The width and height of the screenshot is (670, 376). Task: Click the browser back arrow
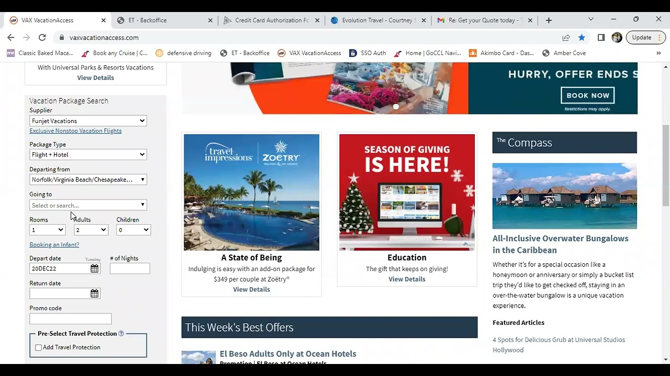coord(10,38)
